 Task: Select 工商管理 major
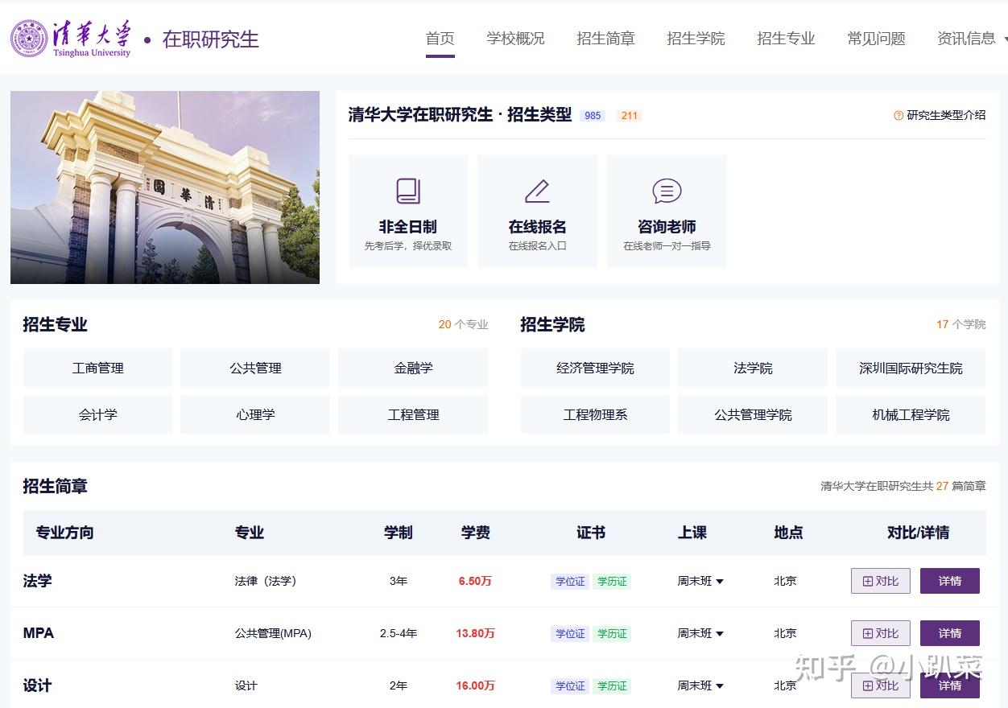(97, 368)
